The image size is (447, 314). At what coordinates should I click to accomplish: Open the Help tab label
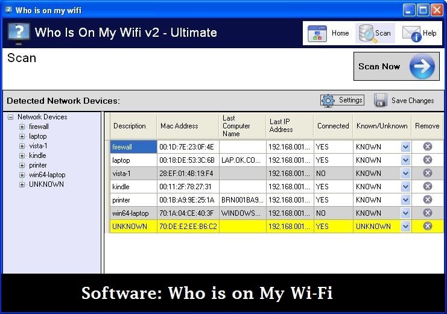tap(430, 33)
